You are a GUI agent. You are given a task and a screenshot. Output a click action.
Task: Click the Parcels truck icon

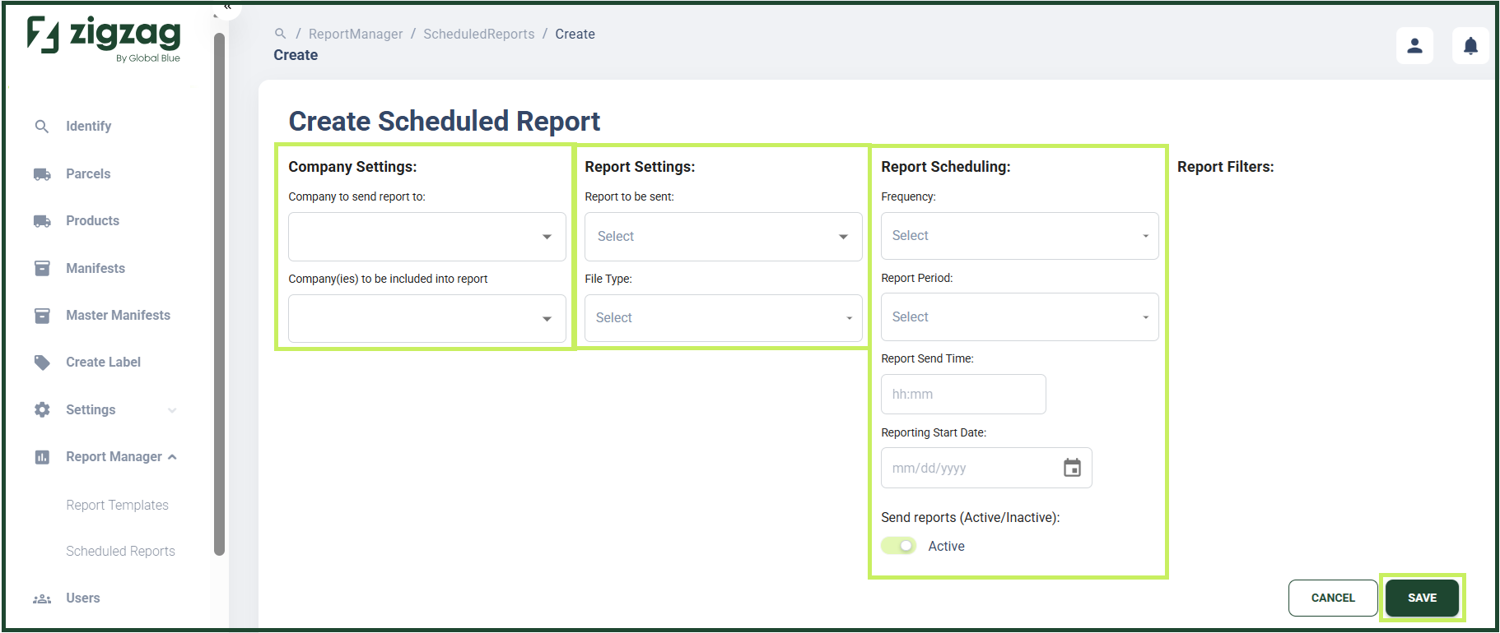pyautogui.click(x=42, y=174)
